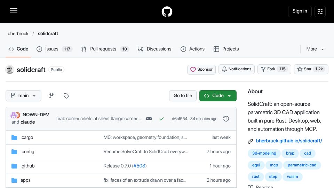Open the corner reliefs commit message
The image size is (334, 188).
tap(98, 119)
